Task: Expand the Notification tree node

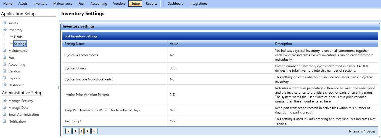Action: pos(4,121)
